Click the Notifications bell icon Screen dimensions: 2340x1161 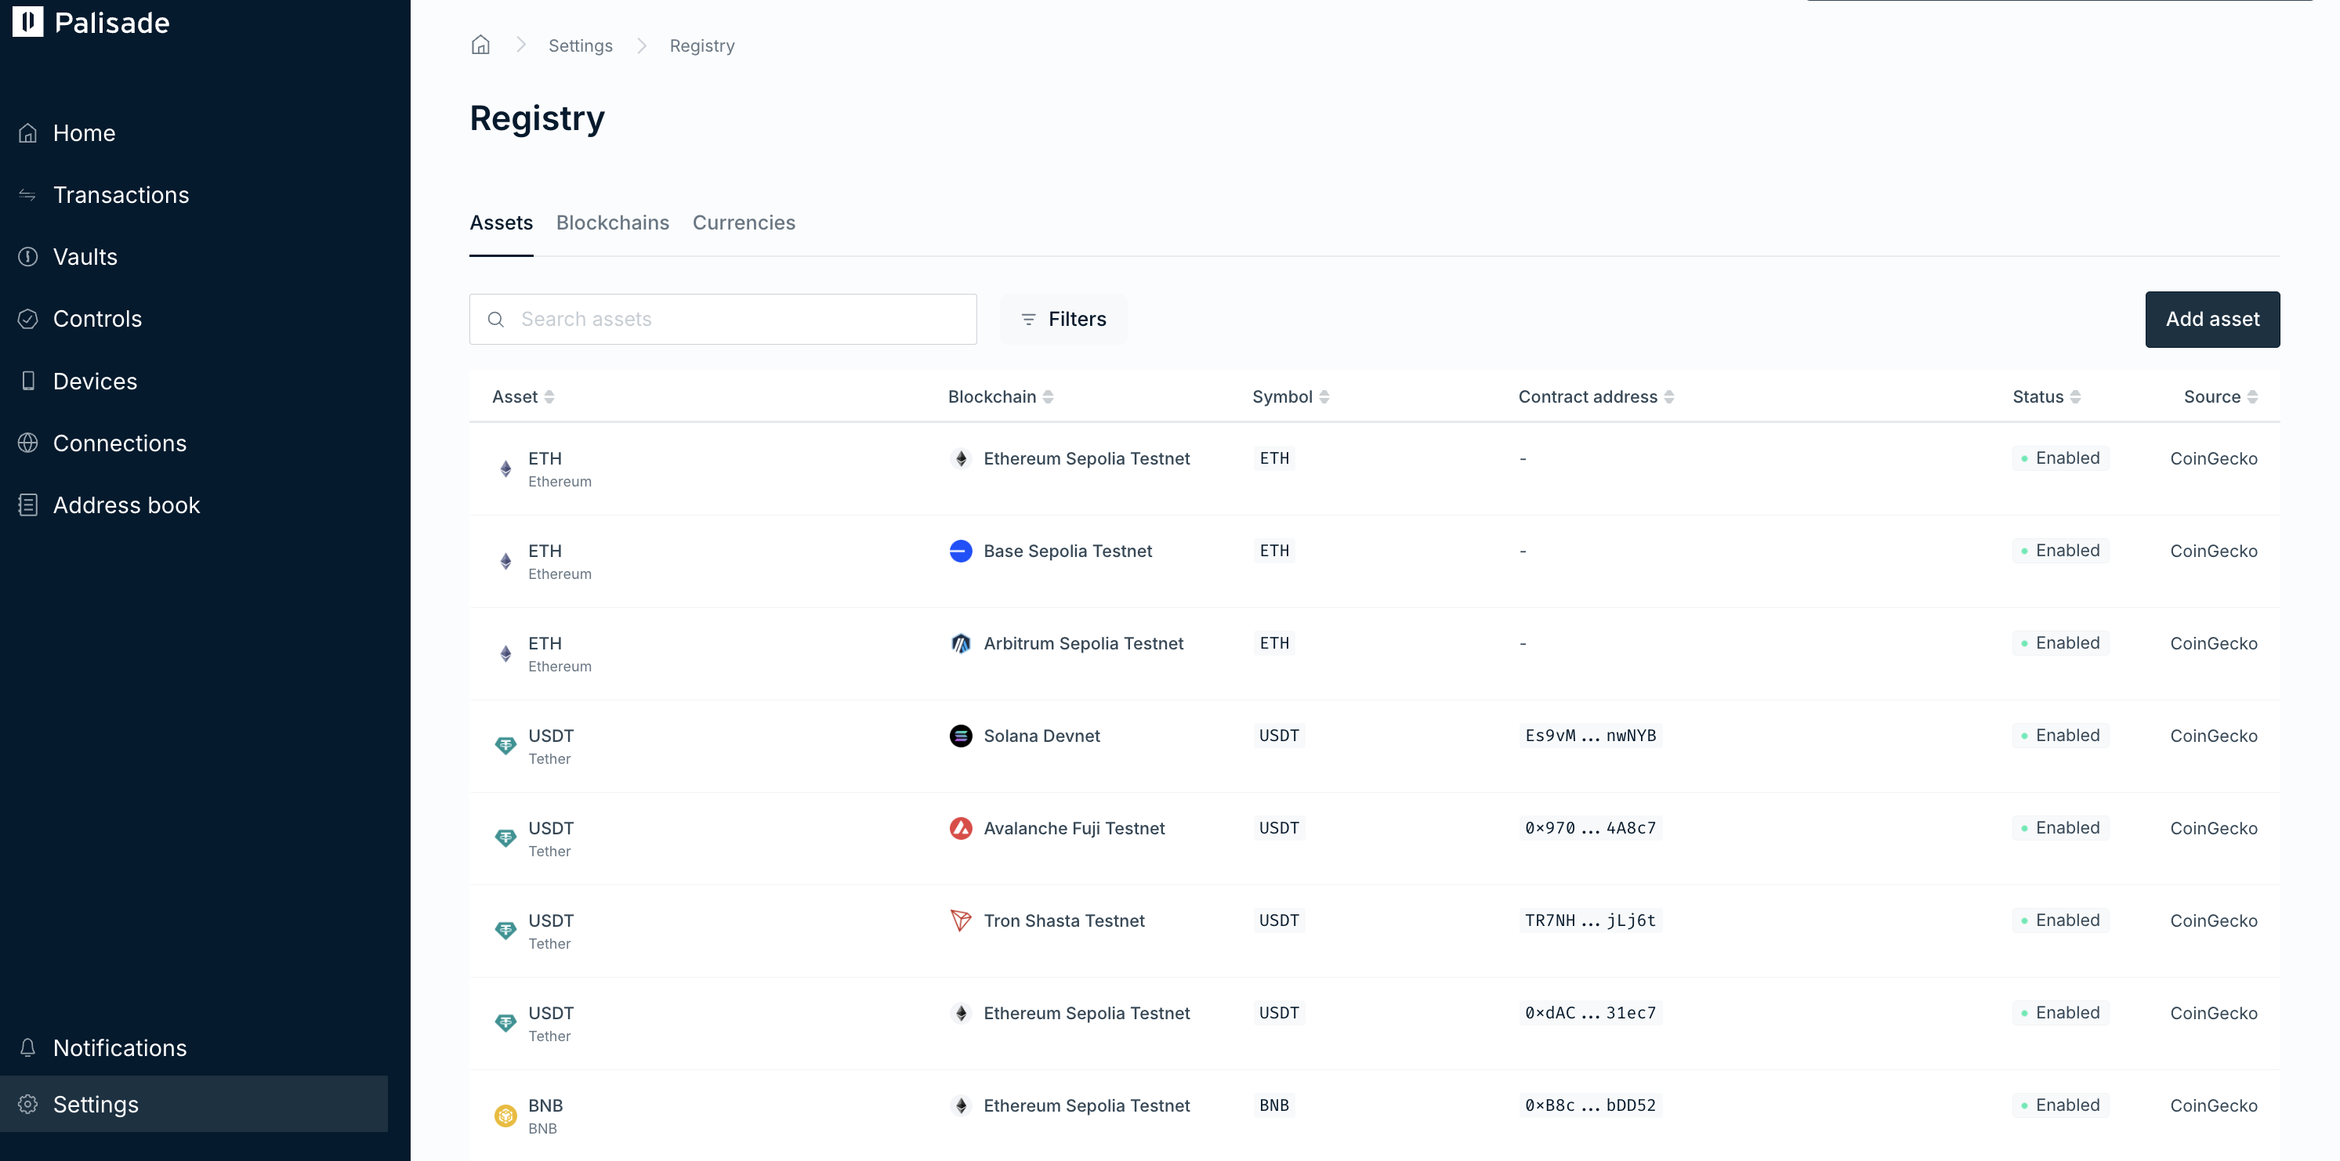[x=28, y=1047]
